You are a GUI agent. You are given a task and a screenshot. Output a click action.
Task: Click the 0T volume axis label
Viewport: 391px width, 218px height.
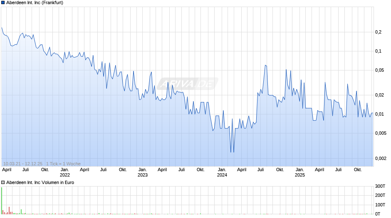click(x=378, y=214)
